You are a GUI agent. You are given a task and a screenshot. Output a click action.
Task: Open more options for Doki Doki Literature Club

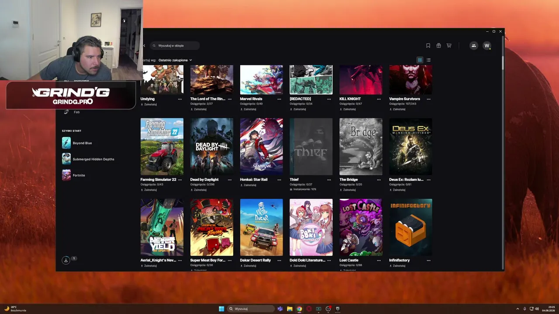(329, 260)
